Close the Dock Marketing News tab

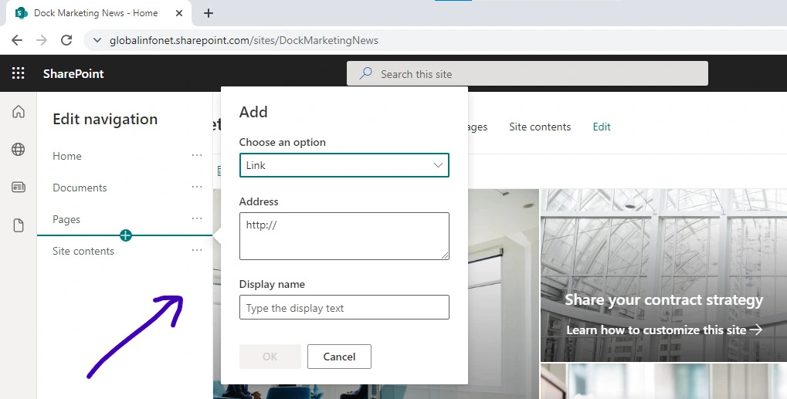(x=179, y=13)
